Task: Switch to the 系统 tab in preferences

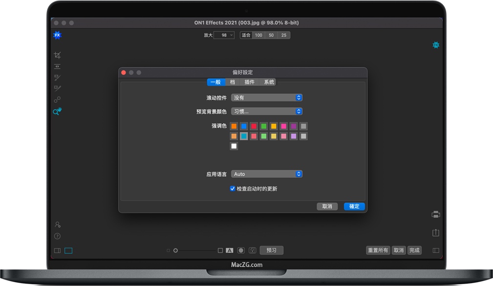Action: 268,82
